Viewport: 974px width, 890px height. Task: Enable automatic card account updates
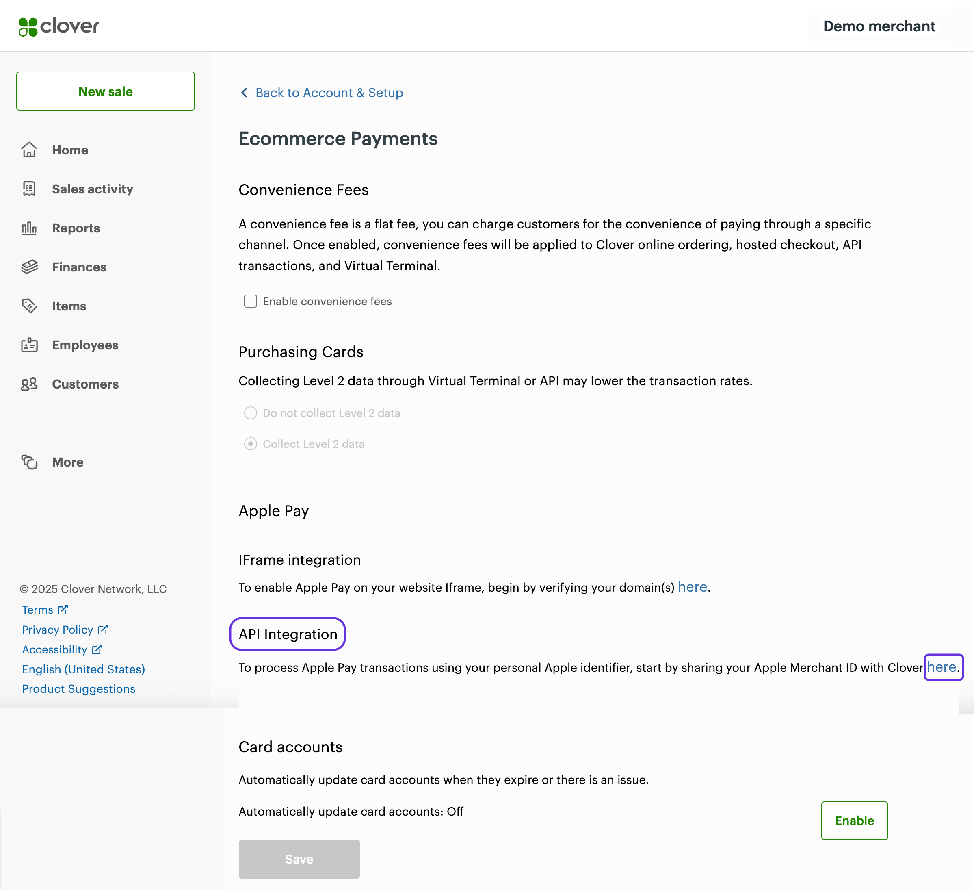click(854, 821)
